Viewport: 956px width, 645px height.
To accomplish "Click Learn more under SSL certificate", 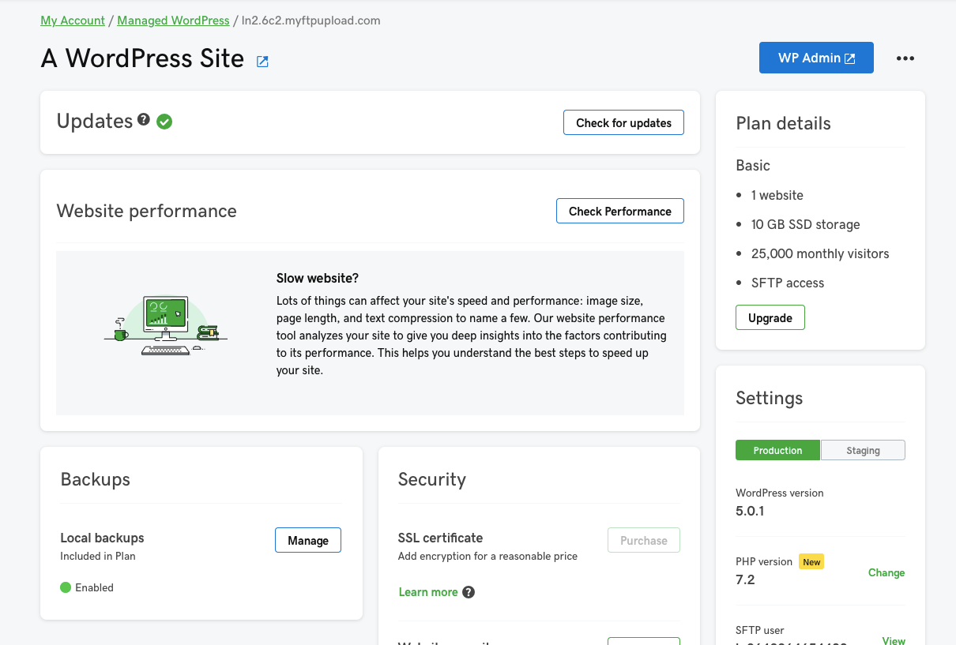I will click(x=428, y=592).
